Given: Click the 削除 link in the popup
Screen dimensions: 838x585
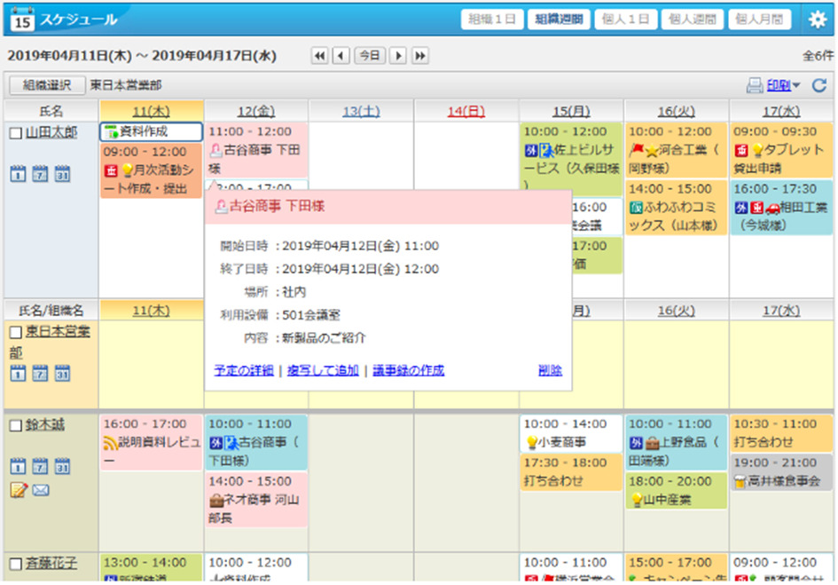Looking at the screenshot, I should 549,371.
